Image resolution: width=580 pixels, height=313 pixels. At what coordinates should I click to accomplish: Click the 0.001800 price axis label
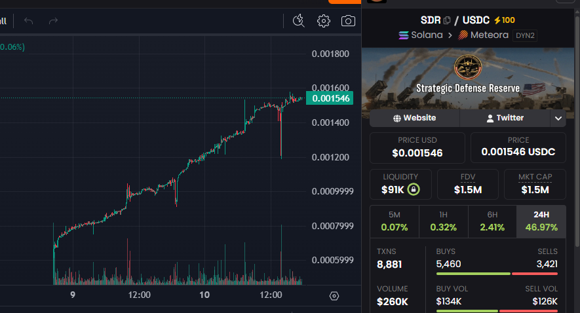[330, 54]
